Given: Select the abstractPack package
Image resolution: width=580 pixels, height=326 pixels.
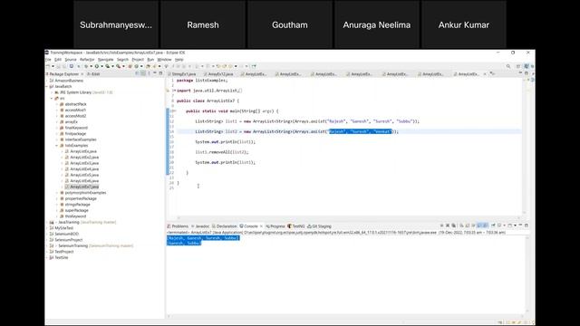Looking at the screenshot, I should (x=75, y=104).
